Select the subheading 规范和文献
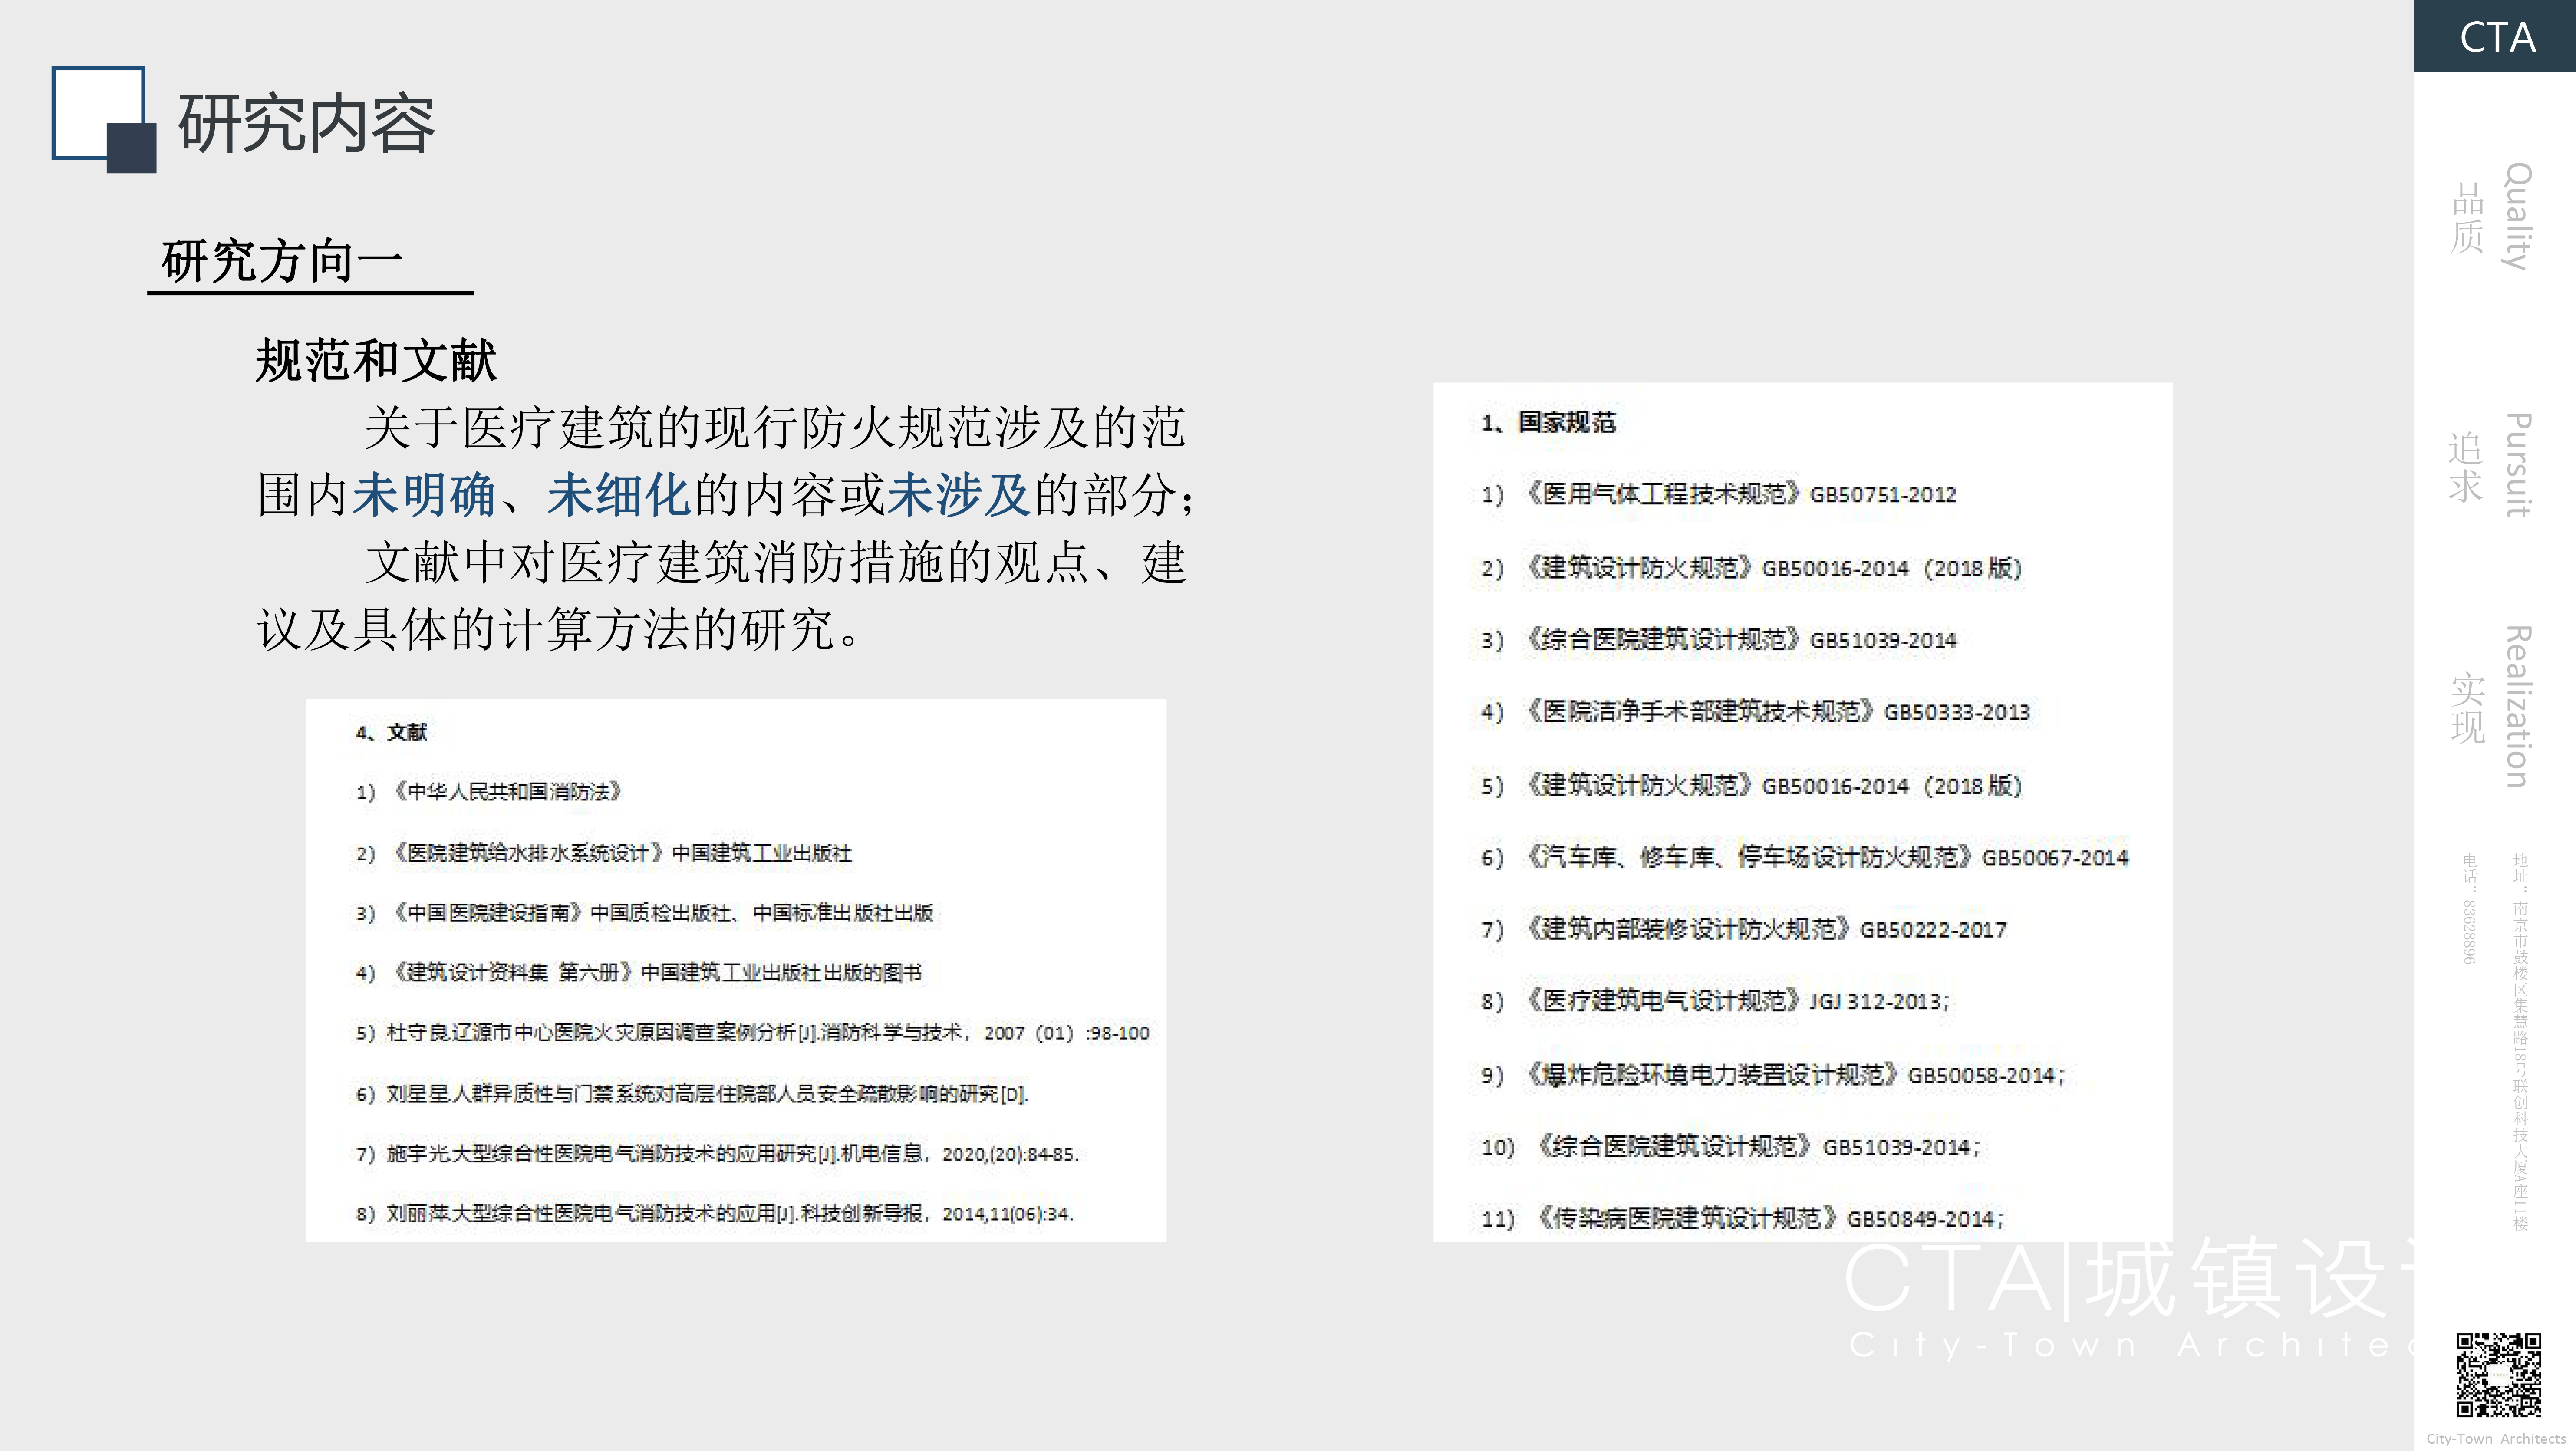This screenshot has height=1451, width=2576. (376, 360)
